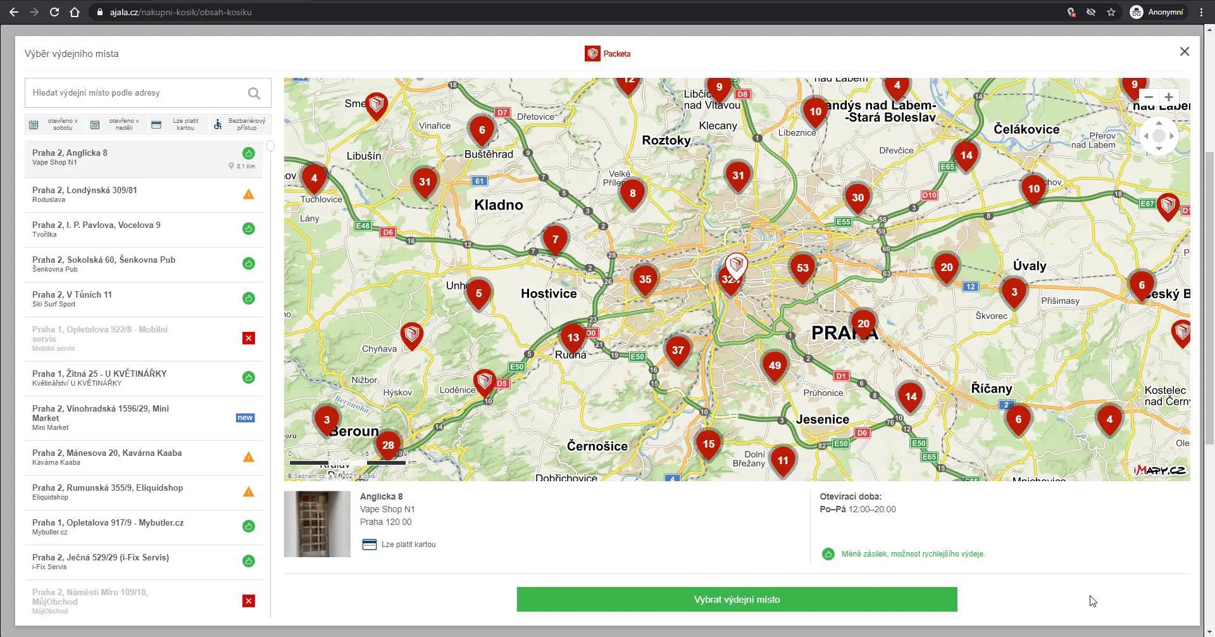The image size is (1215, 637).
Task: Click single pickup marker near Loděnice
Action: pyautogui.click(x=485, y=381)
